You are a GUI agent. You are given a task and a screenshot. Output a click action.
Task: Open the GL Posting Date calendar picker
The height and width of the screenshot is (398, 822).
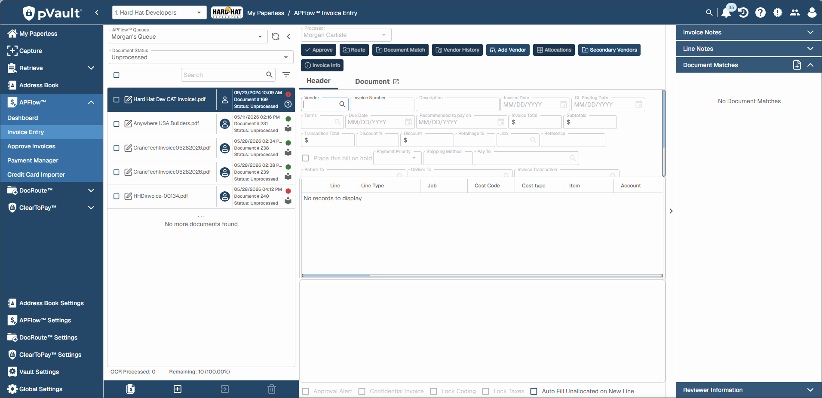[639, 104]
